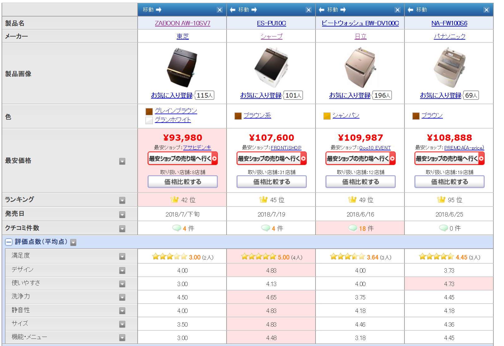Close the ZABOON AW-10SV7 column

click(220, 10)
